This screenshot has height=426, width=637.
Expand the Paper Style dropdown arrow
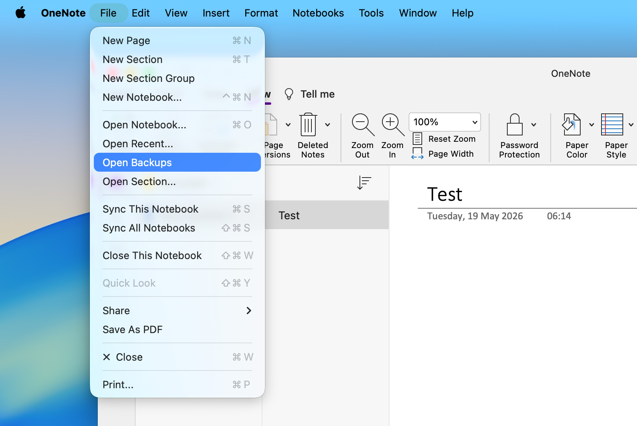coord(631,125)
